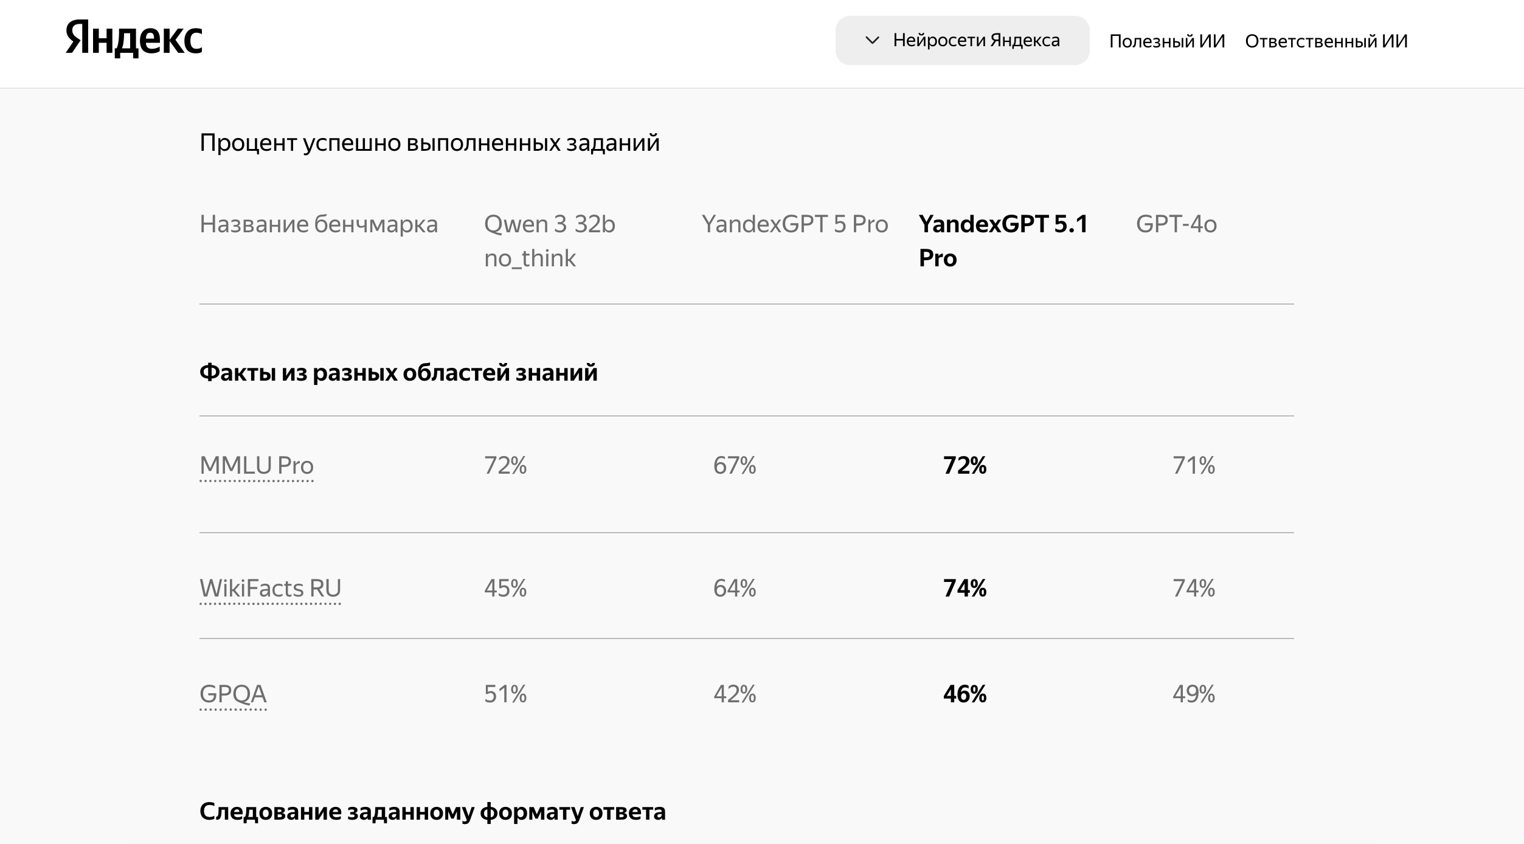The image size is (1524, 844).
Task: Show MMLU Pro benchmark tooltip
Action: tap(257, 466)
